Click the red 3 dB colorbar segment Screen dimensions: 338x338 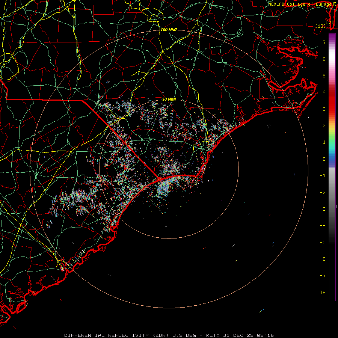point(332,109)
